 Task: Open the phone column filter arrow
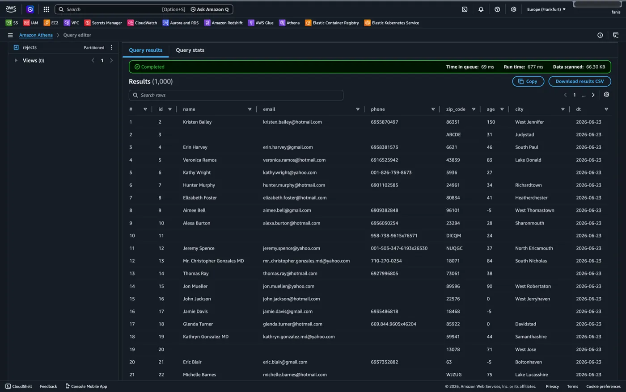(x=433, y=109)
